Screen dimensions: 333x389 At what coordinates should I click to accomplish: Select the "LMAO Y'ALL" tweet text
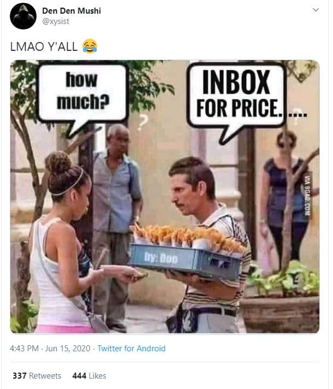coord(45,47)
